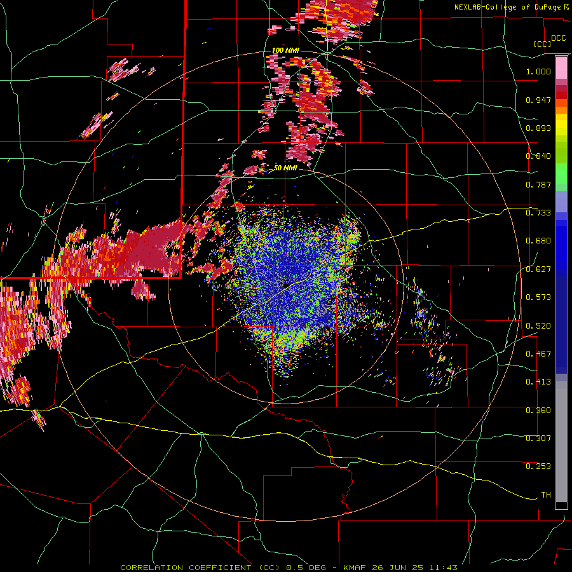Click the 50 NMI range ring label
Viewport: 572px width, 572px height.
pos(285,168)
